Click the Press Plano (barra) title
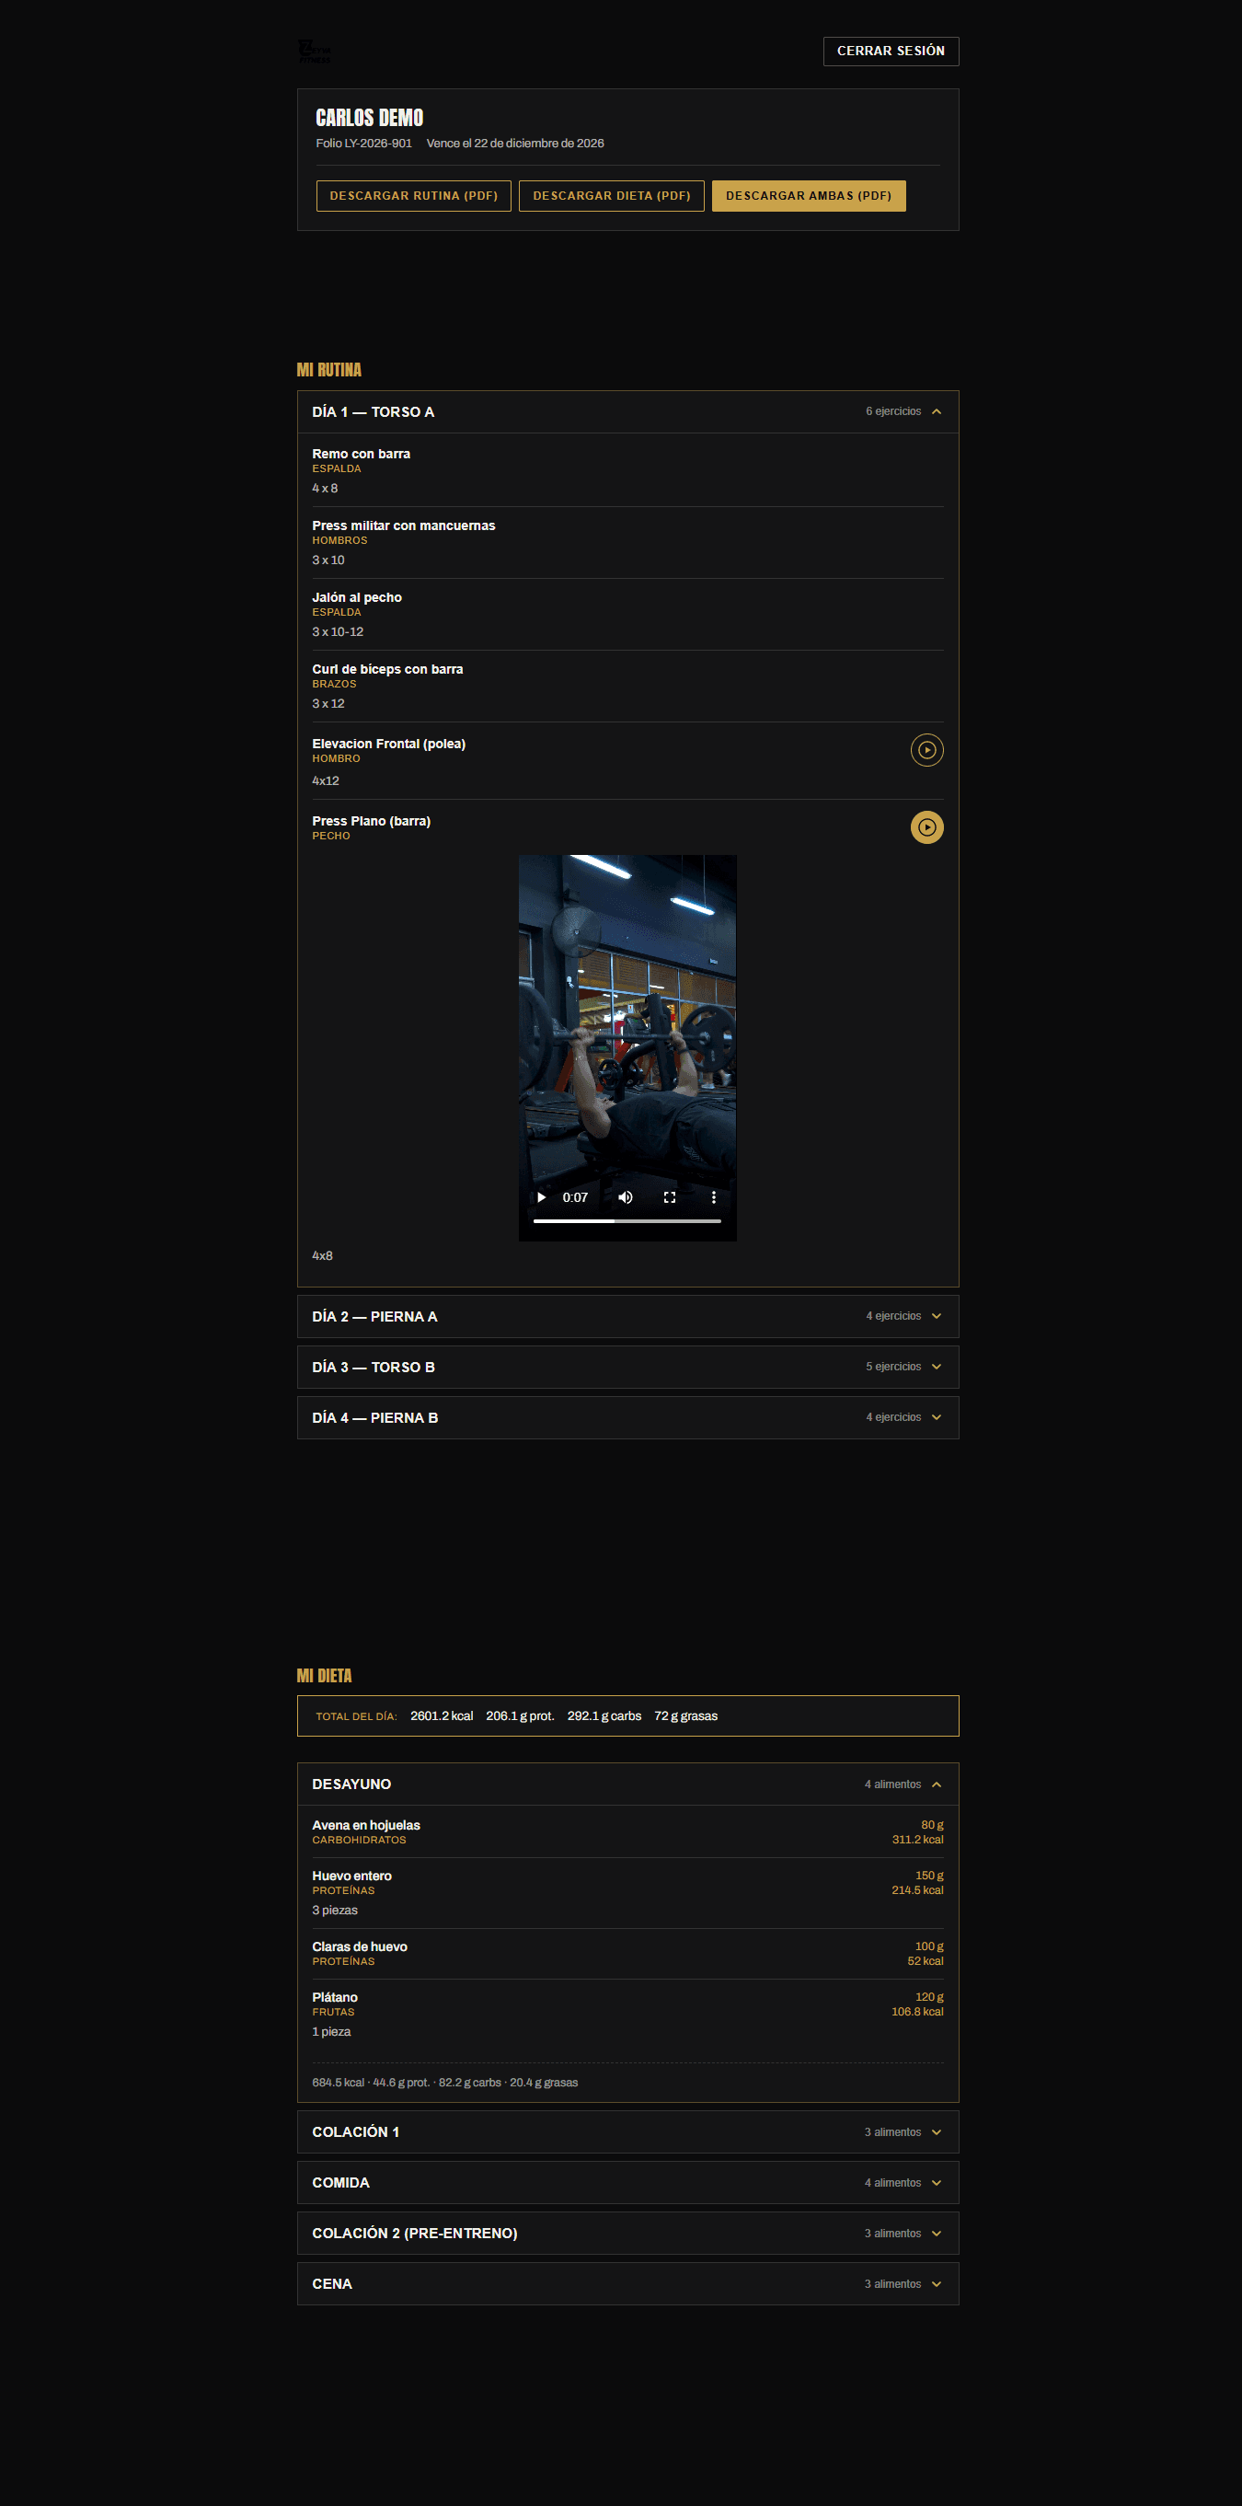The width and height of the screenshot is (1242, 2506). pyautogui.click(x=372, y=821)
